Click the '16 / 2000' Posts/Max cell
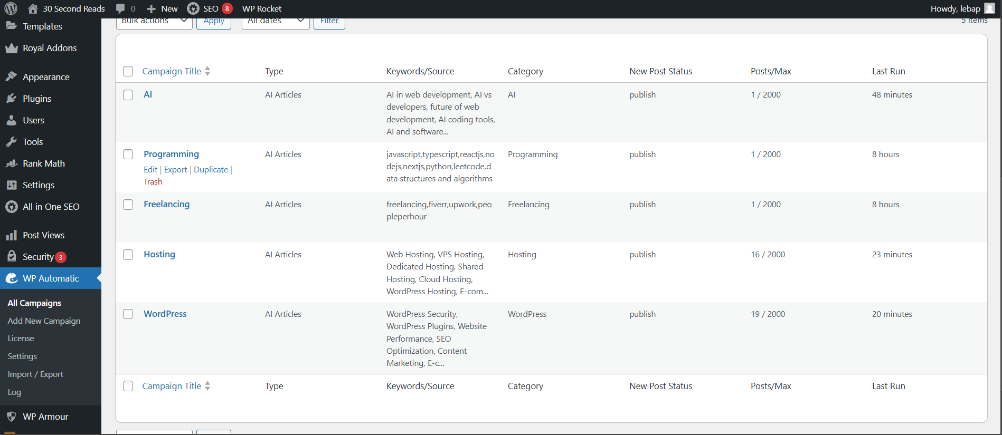This screenshot has width=1002, height=435. point(768,255)
